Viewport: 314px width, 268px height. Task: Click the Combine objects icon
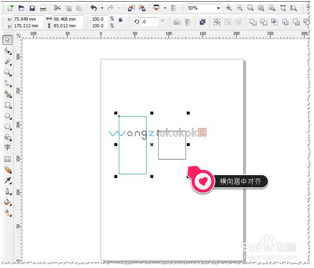click(203, 22)
